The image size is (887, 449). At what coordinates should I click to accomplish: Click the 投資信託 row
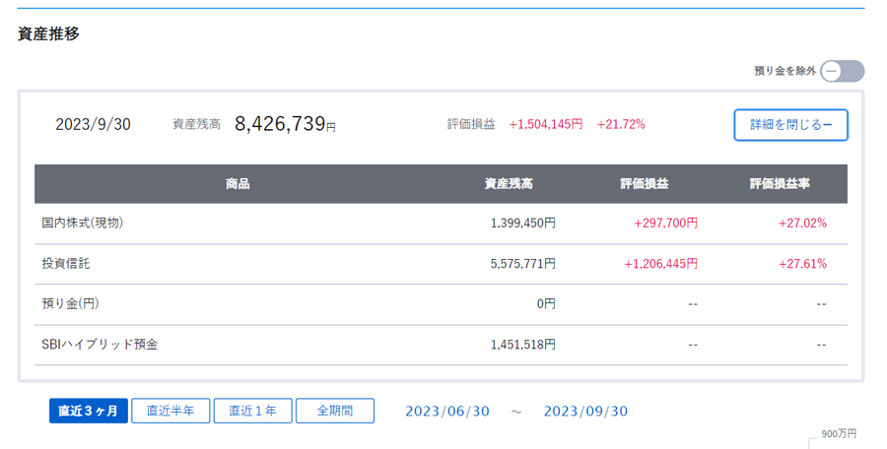click(x=441, y=264)
